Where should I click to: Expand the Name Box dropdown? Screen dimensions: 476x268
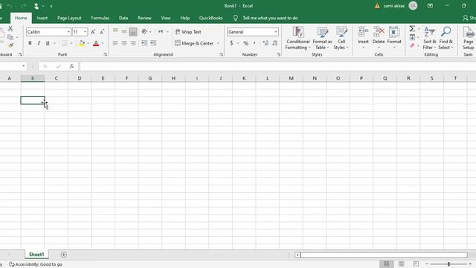23,66
